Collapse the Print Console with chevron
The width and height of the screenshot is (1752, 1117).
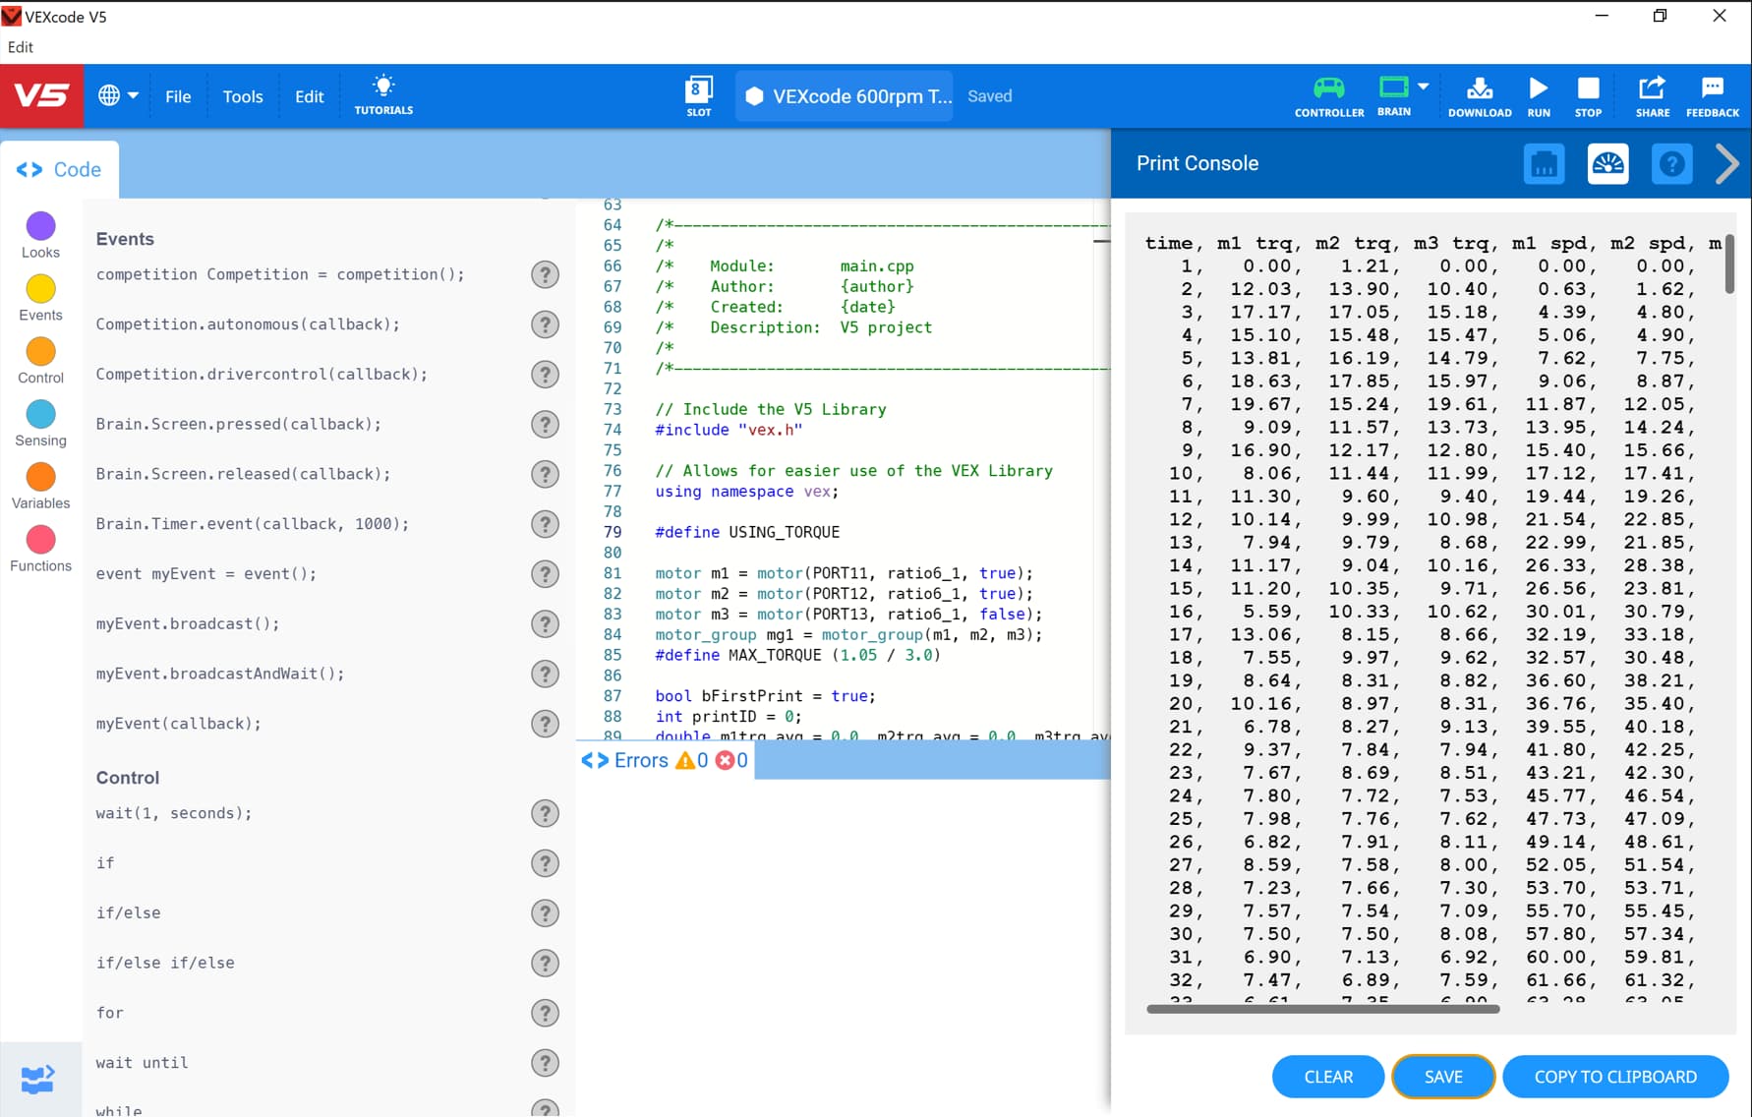tap(1726, 164)
